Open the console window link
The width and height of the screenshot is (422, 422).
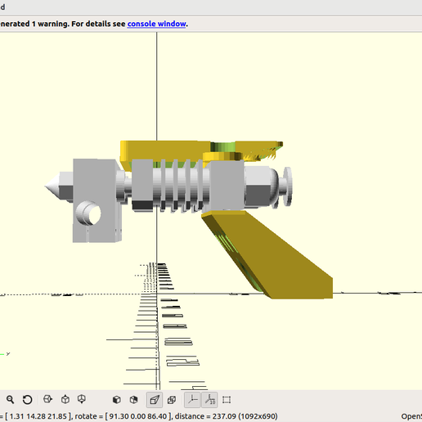[157, 24]
